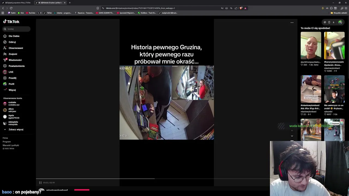Go to Odkryj section

pos(12,42)
